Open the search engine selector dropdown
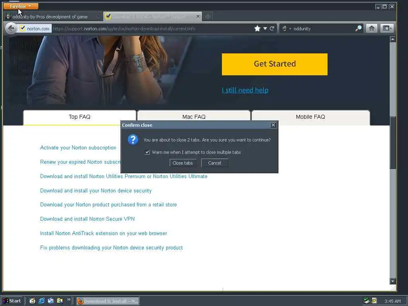 tap(286, 29)
